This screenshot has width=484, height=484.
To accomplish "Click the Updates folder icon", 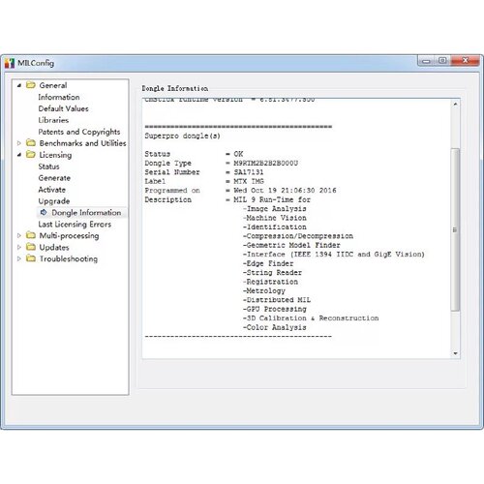I will 31,247.
